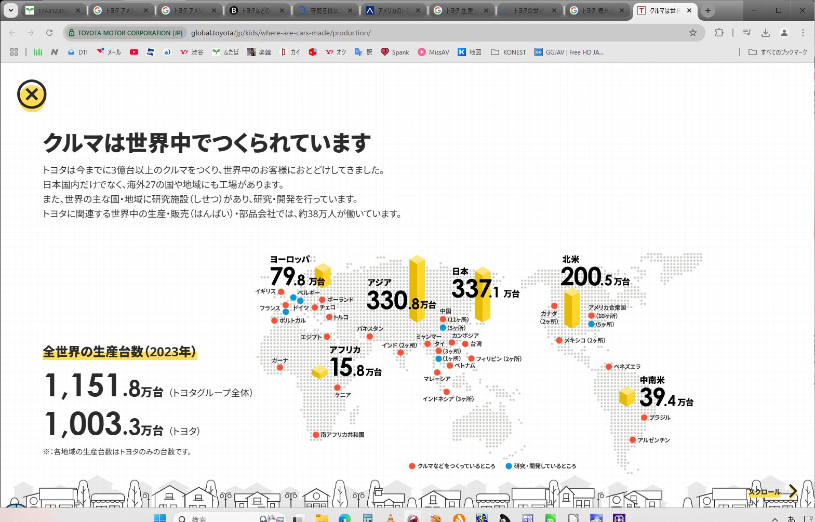Click the メキシコ (2ヶ所) label

584,341
